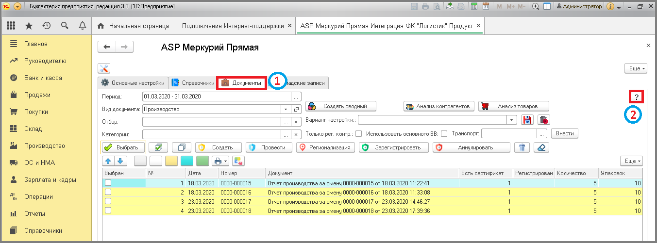Select the turquoise color button
The image size is (657, 243).
click(187, 161)
